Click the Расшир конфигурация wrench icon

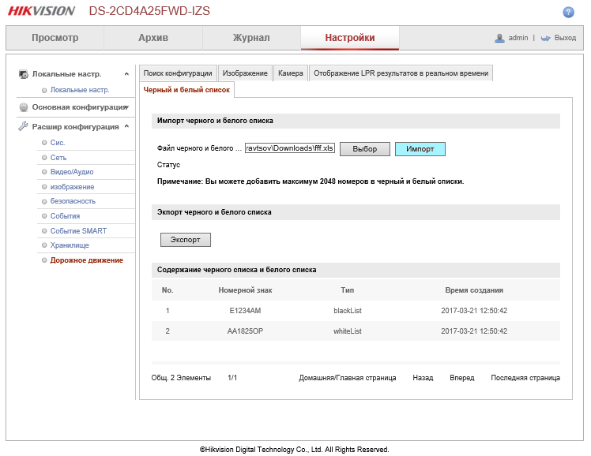[x=24, y=126]
